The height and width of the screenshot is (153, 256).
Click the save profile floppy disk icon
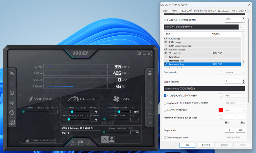81,143
